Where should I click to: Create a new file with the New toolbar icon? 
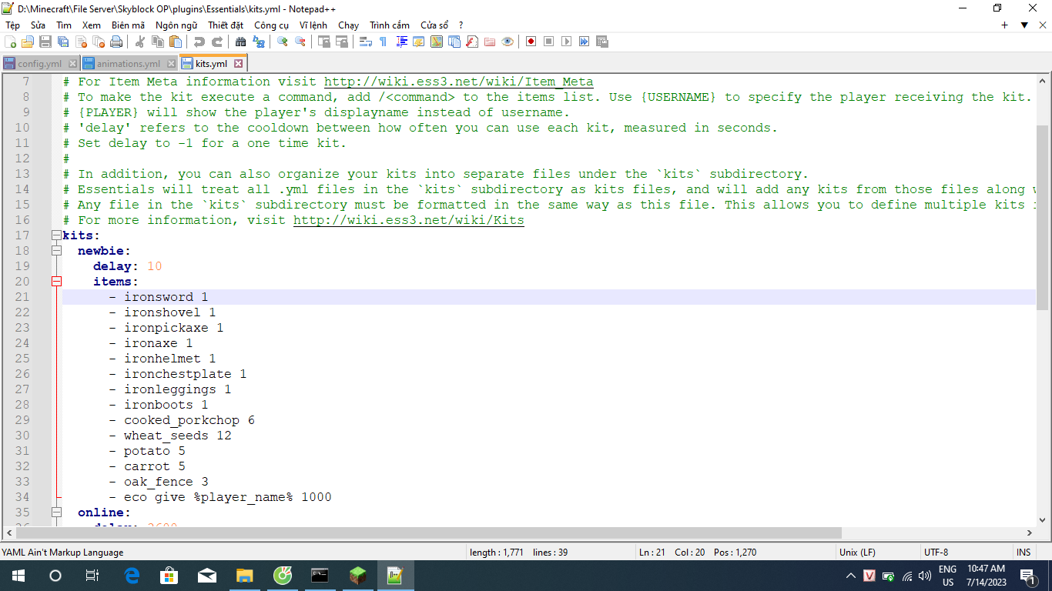click(11, 42)
